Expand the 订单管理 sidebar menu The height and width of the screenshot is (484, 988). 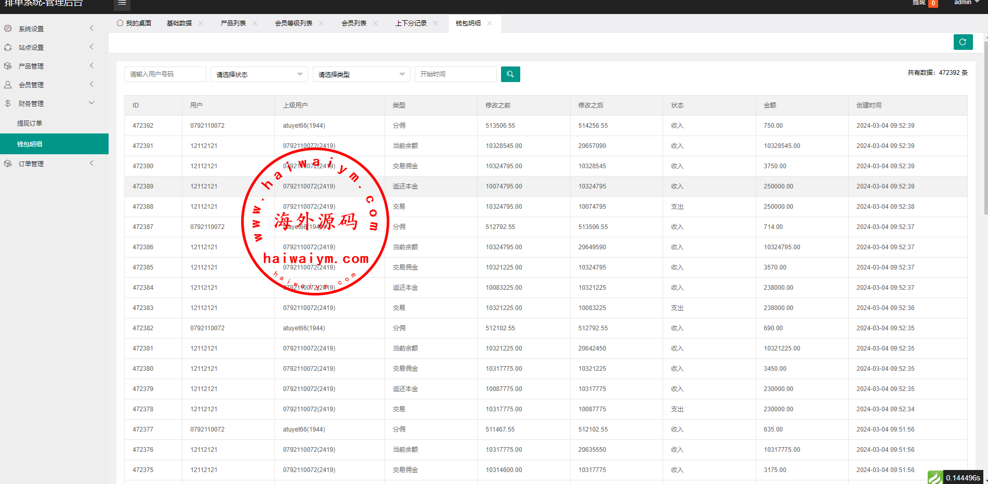coord(91,163)
